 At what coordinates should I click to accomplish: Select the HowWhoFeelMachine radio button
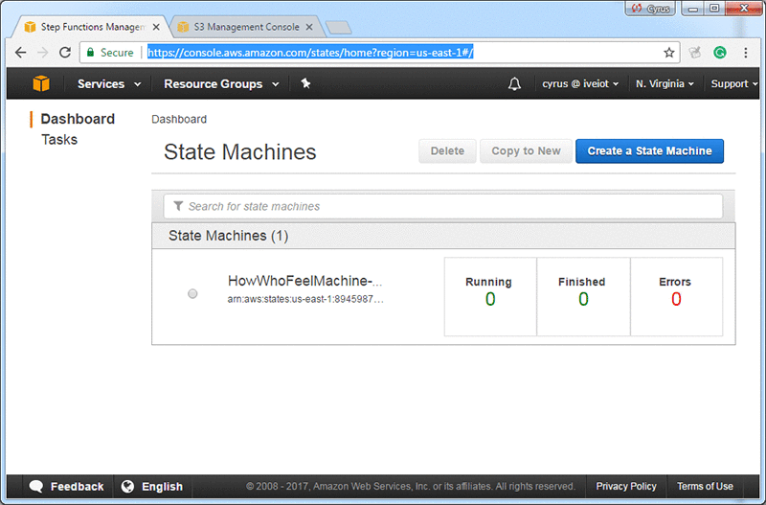coord(192,294)
